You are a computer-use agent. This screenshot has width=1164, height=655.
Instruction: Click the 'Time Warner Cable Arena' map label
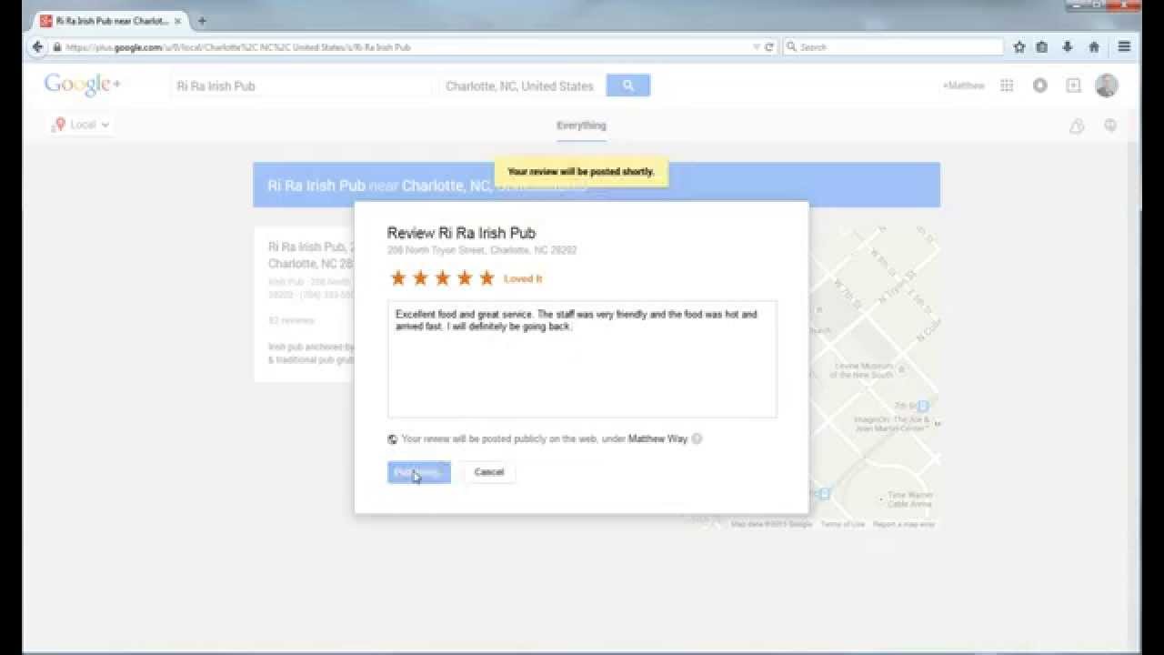coord(909,499)
